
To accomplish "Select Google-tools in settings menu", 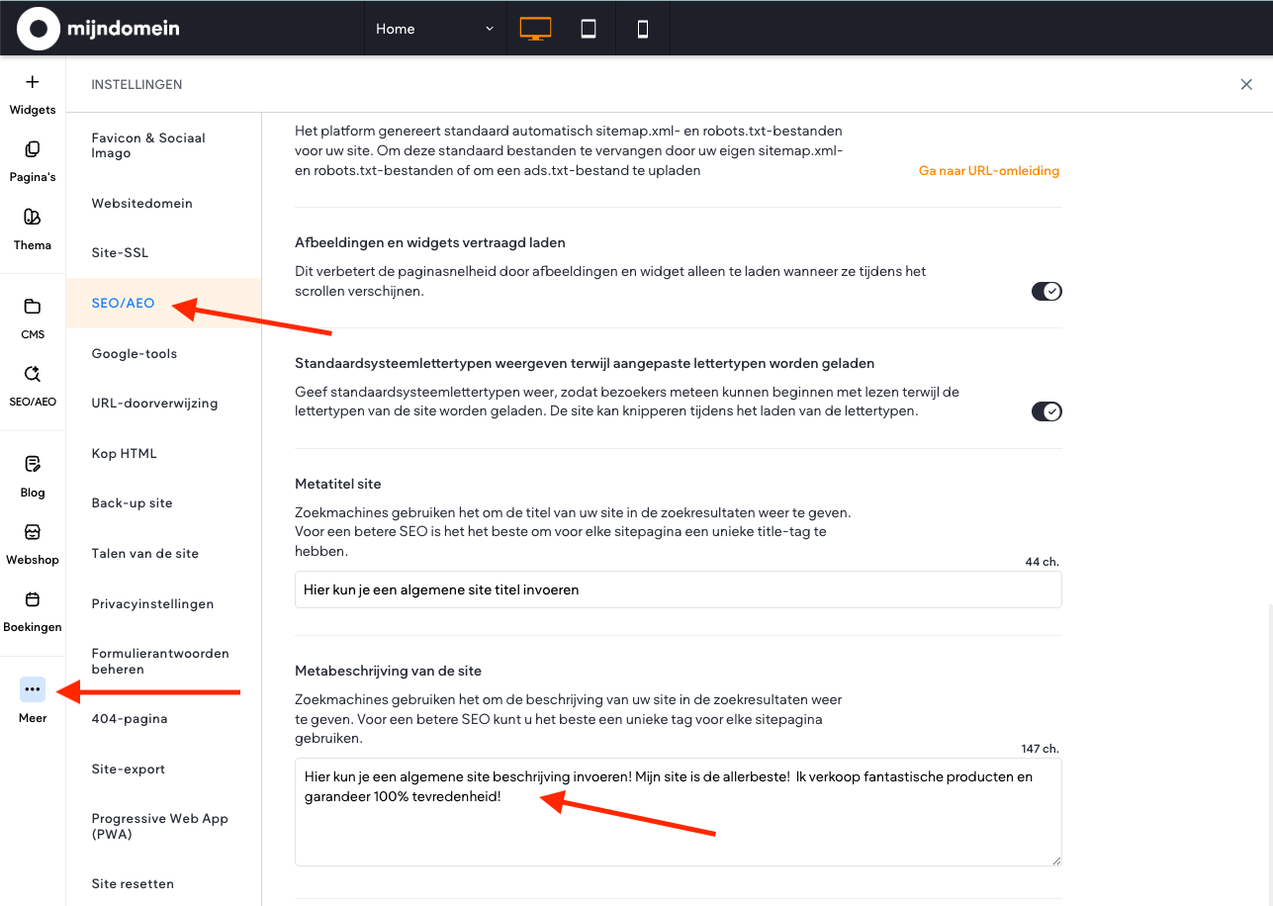I will click(135, 353).
